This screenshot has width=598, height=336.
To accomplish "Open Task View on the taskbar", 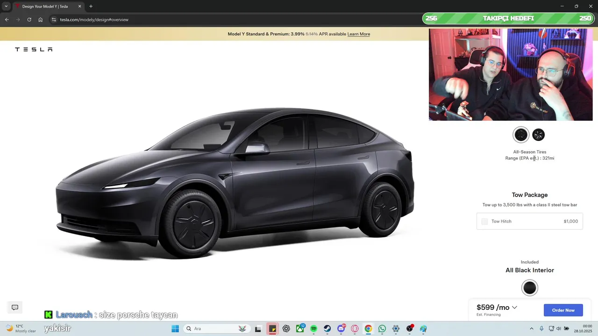I will pos(258,329).
